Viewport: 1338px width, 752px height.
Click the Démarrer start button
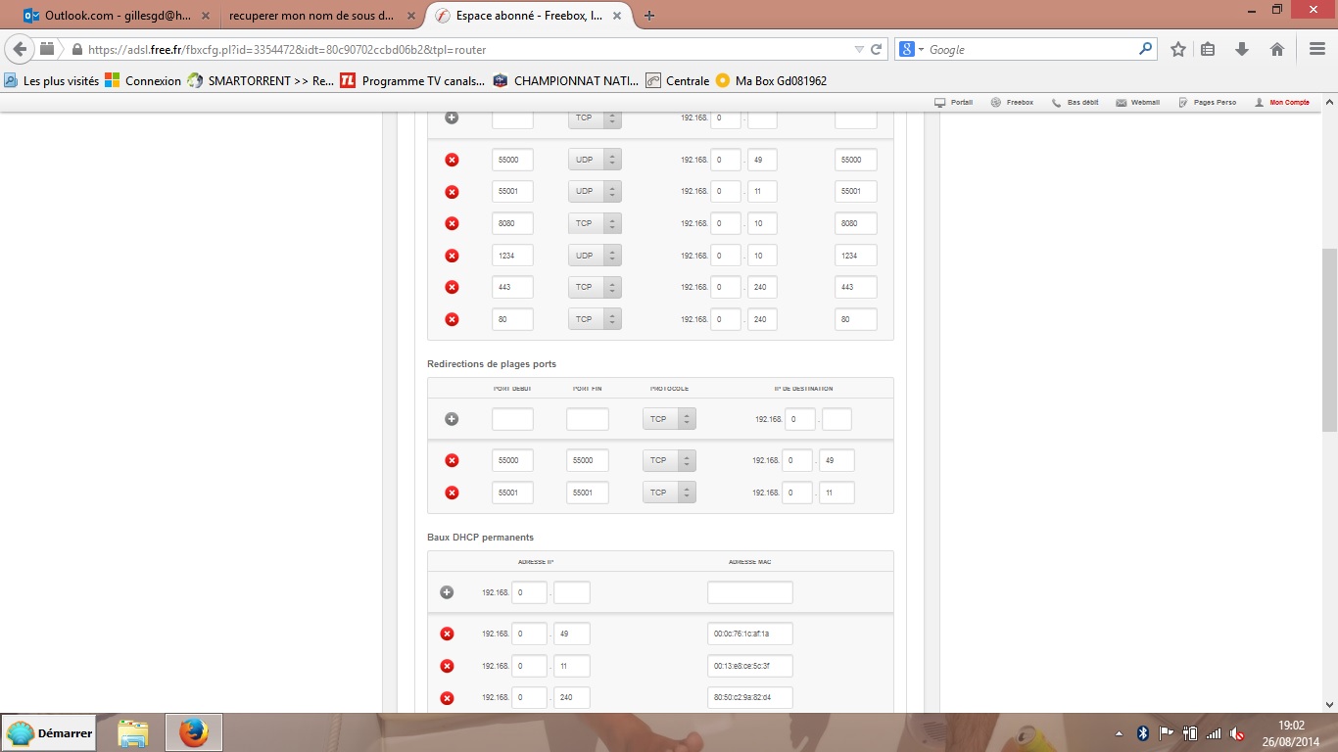[x=51, y=732]
